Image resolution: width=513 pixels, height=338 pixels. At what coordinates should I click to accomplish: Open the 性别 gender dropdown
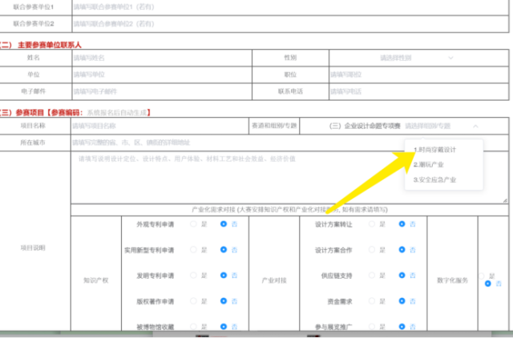418,58
